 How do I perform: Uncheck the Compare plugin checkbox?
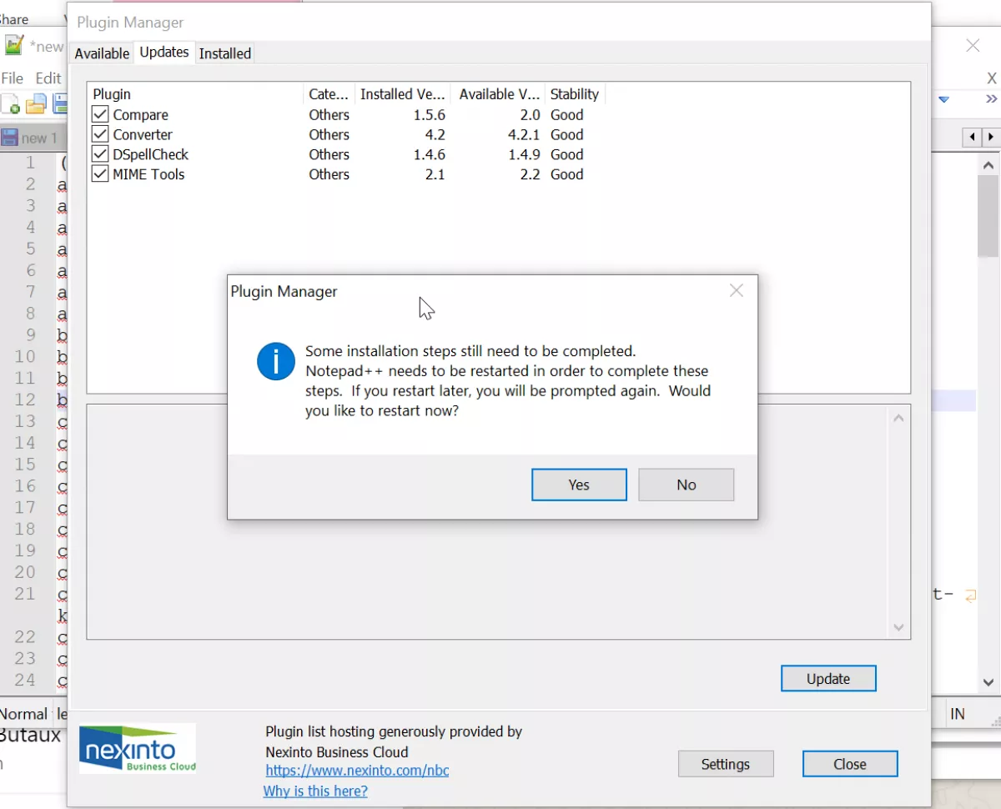pyautogui.click(x=100, y=114)
